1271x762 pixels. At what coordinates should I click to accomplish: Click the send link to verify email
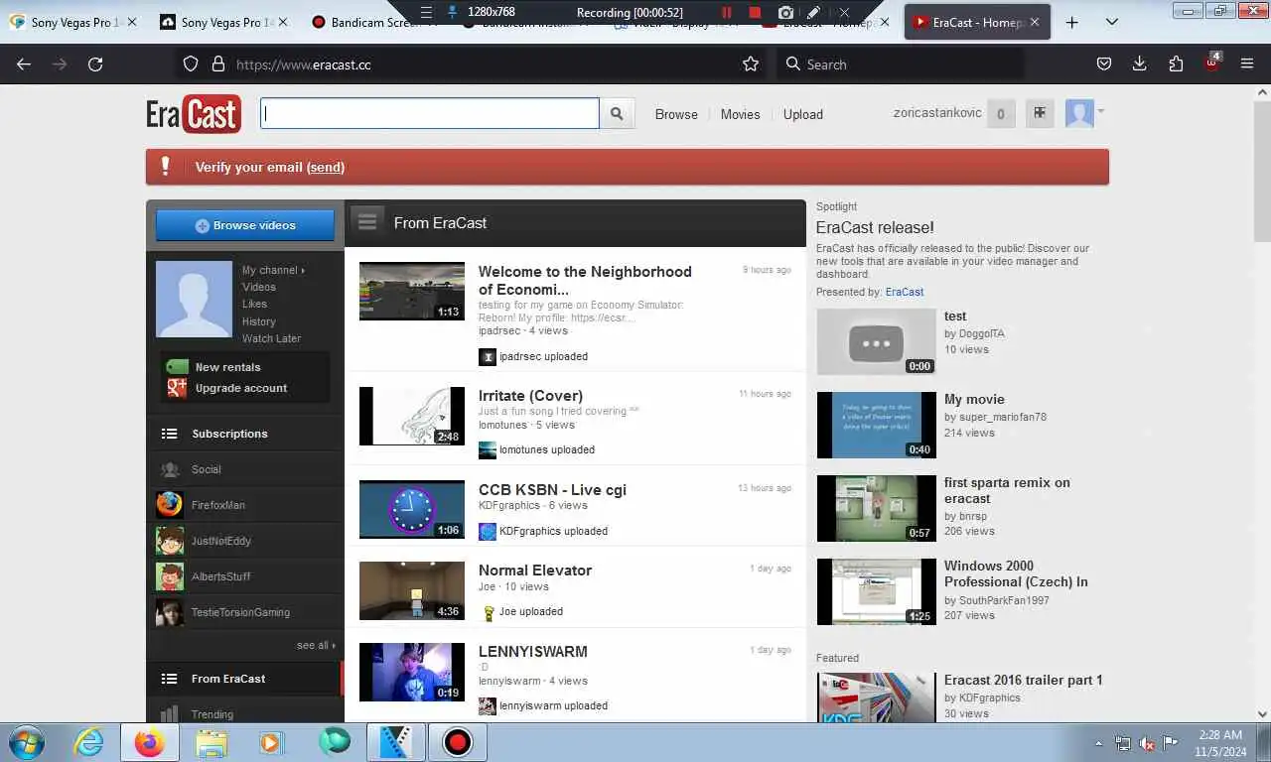coord(326,167)
